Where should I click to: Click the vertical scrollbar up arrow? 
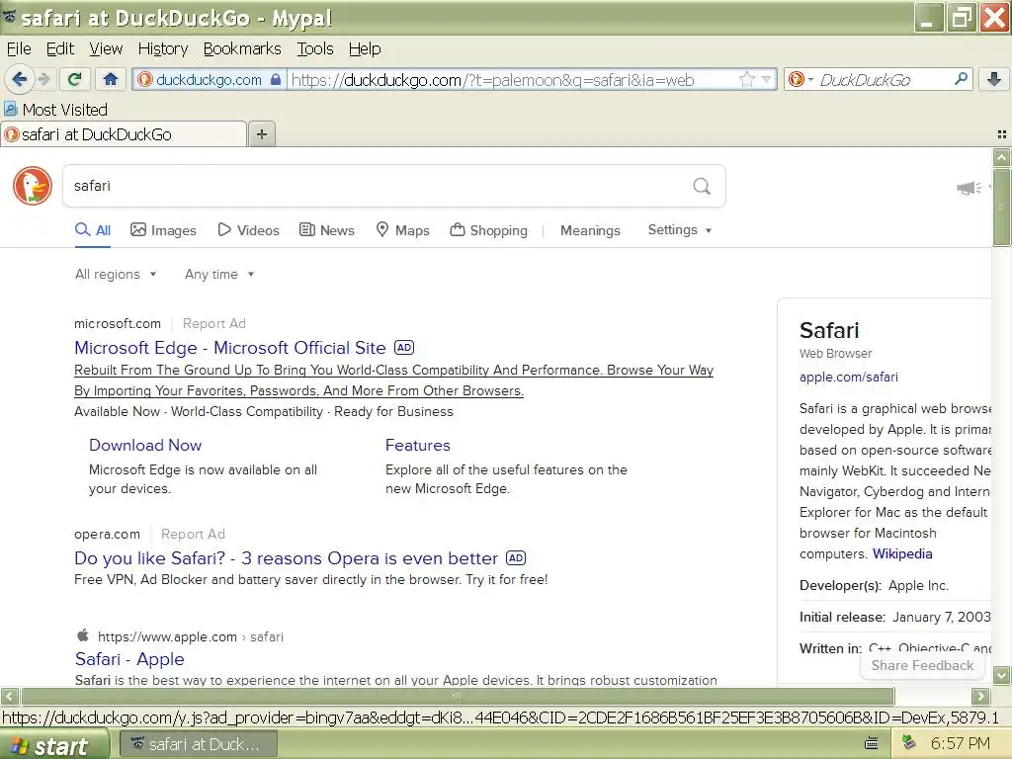click(1002, 157)
